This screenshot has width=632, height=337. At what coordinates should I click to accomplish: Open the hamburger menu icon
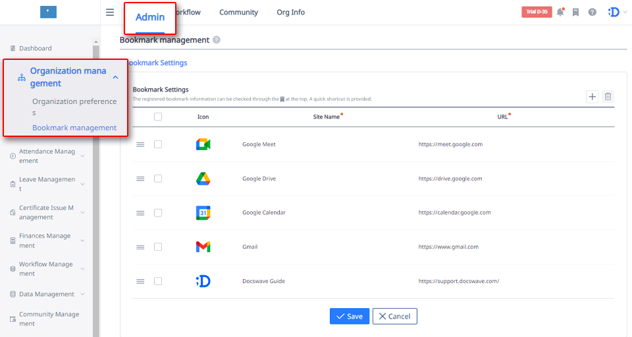pyautogui.click(x=110, y=12)
